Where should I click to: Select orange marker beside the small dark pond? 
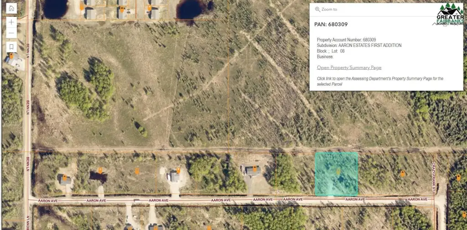coord(100,170)
